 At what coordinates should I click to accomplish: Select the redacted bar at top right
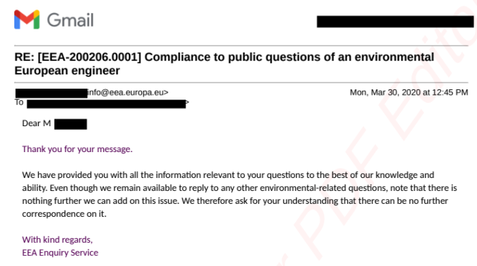(x=395, y=22)
